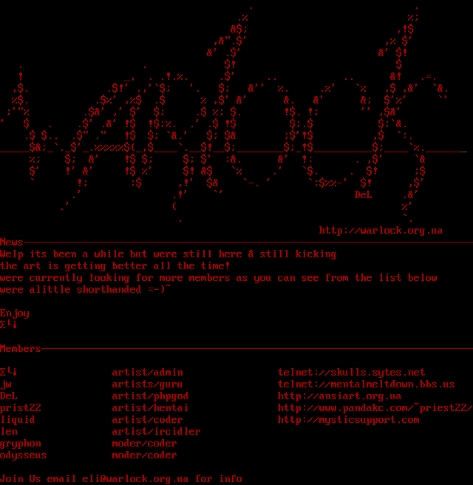This screenshot has height=485, width=473.
Task: Visit the http://ansiart.org.ua link
Action: [x=339, y=396]
